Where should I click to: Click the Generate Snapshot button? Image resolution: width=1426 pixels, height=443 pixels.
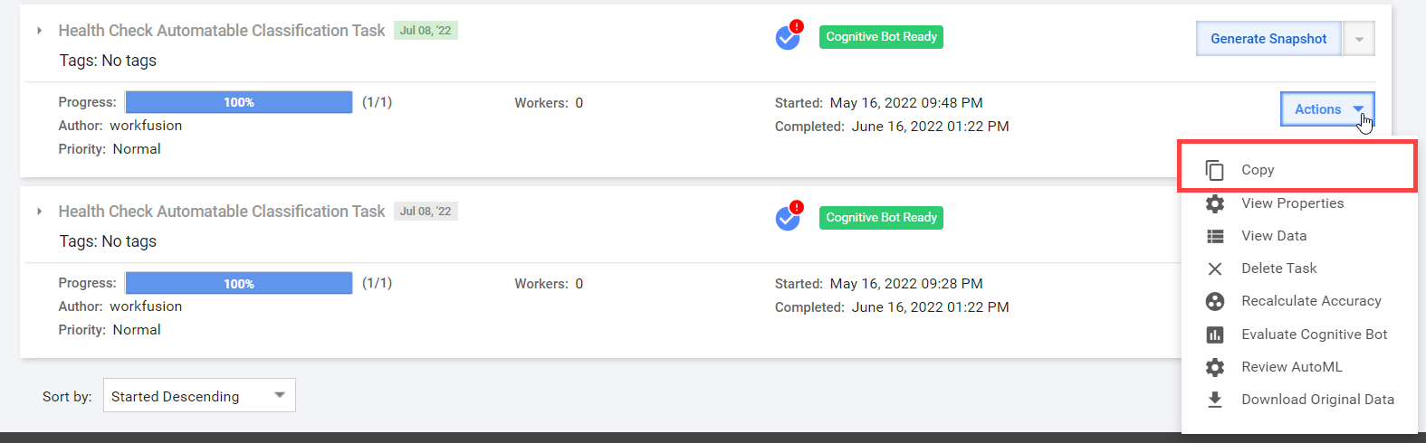(1268, 39)
